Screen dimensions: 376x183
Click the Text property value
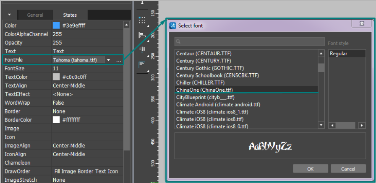58,52
